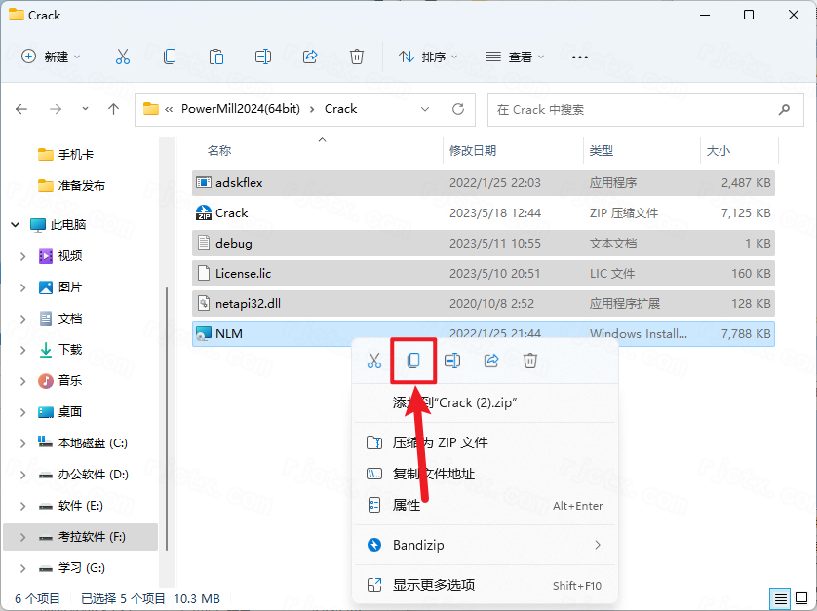
Task: Click the delete trash icon in context menu
Action: coord(530,361)
